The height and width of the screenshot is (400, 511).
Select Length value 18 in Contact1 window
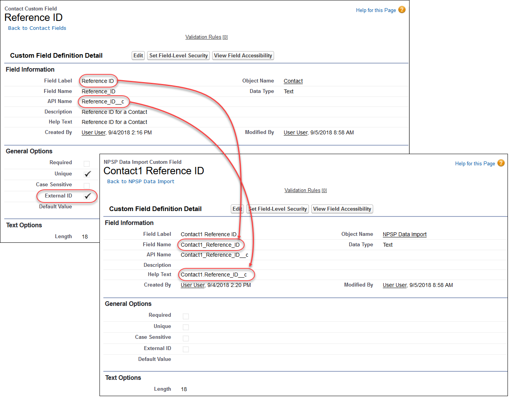pos(184,389)
